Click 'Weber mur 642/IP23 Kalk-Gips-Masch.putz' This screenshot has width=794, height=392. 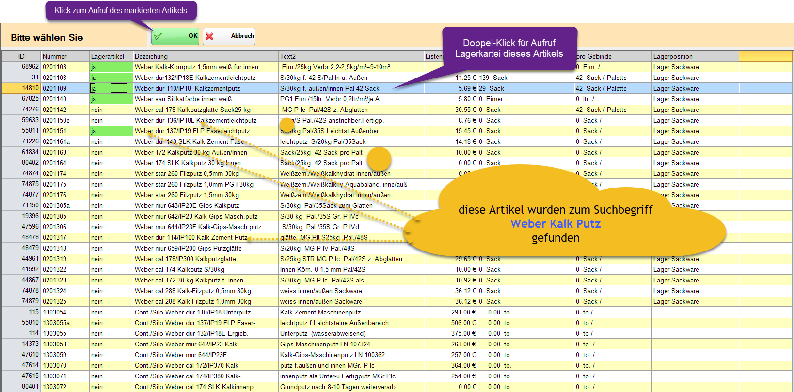[206, 216]
